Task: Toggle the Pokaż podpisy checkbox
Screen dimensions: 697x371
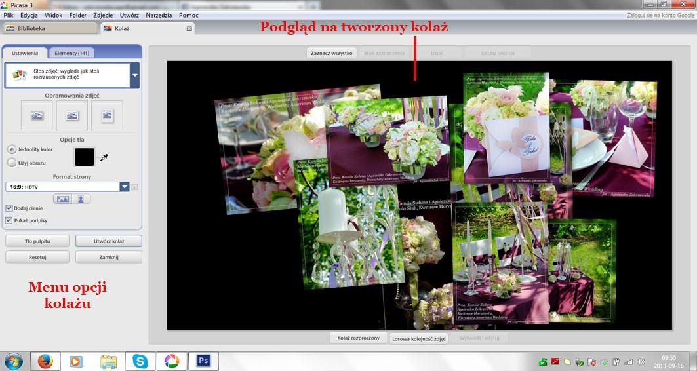Action: 9,220
